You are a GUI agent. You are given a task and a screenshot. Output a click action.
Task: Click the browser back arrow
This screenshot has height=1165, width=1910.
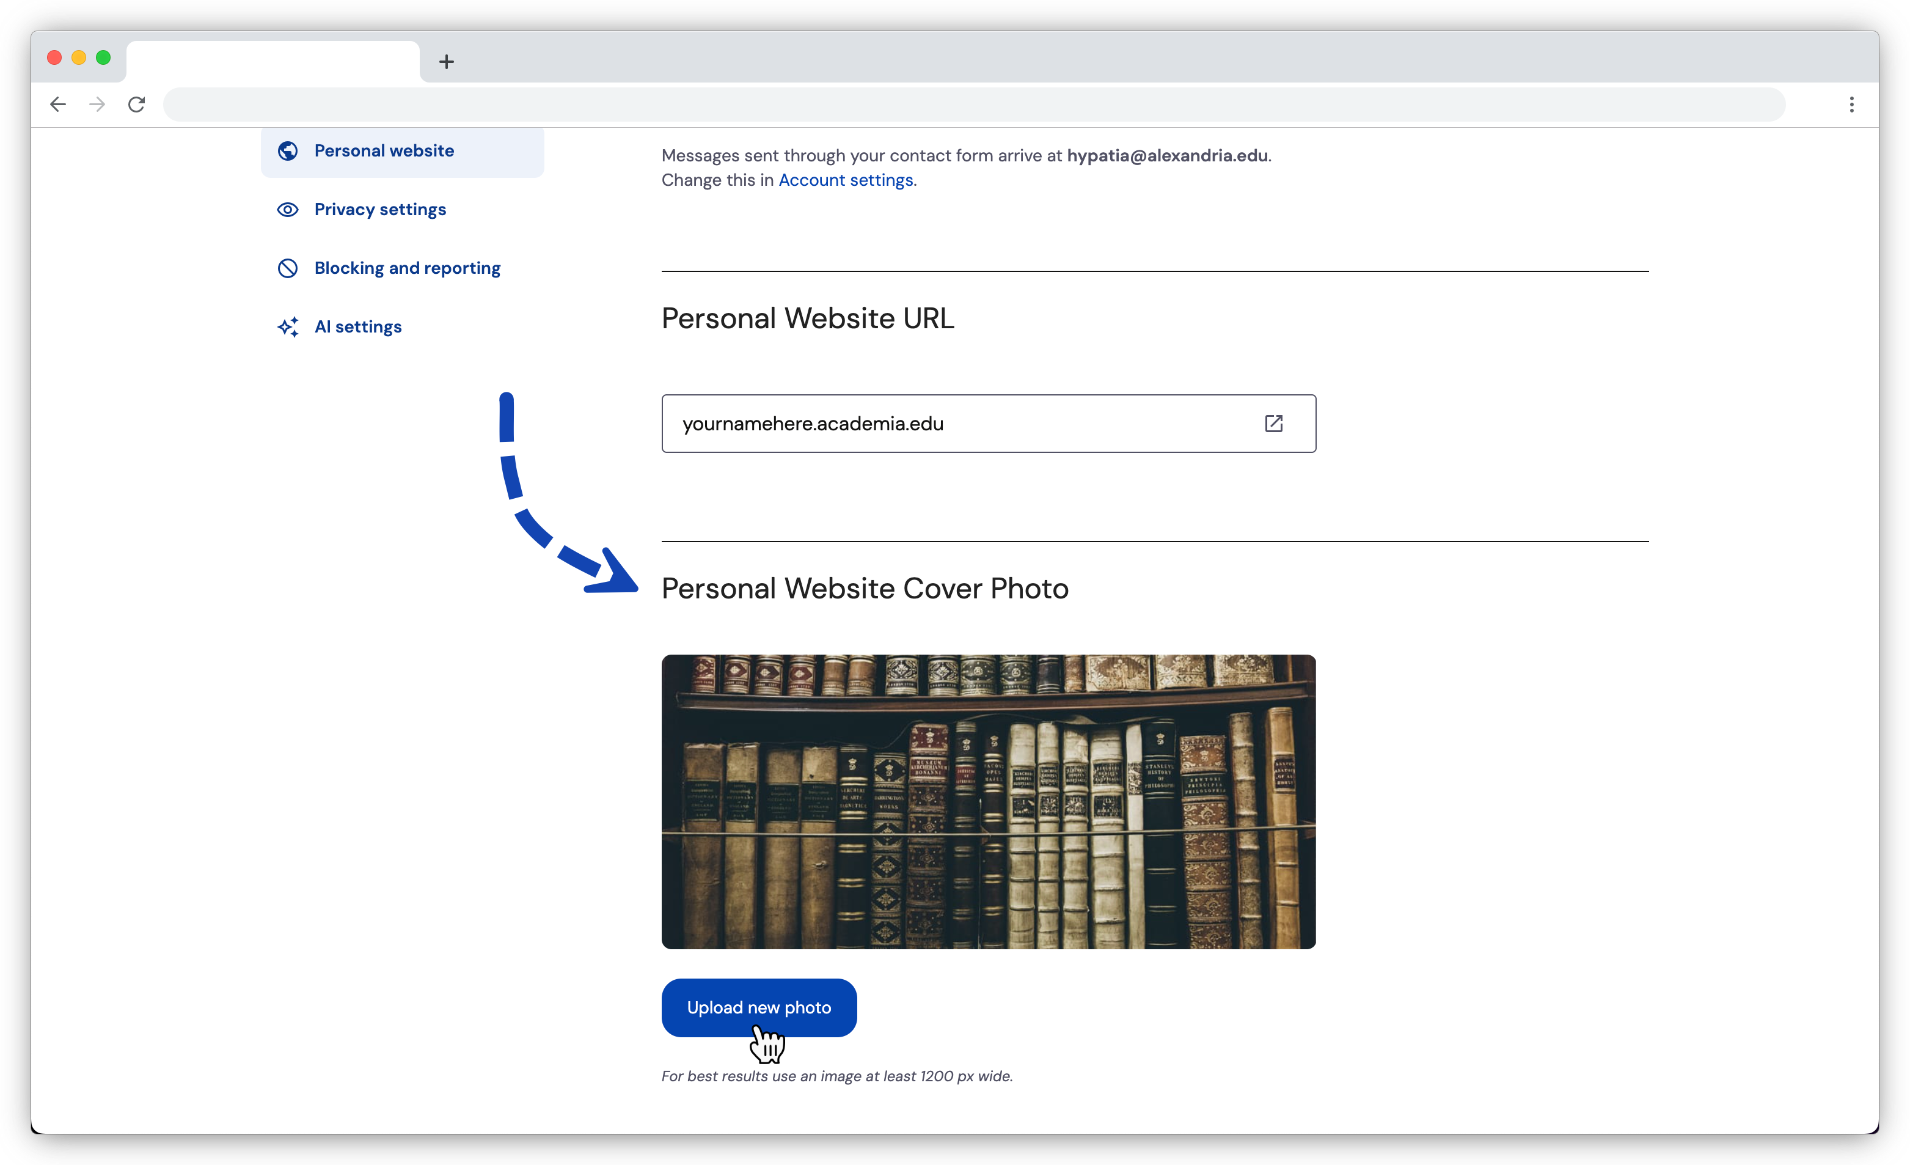(58, 104)
